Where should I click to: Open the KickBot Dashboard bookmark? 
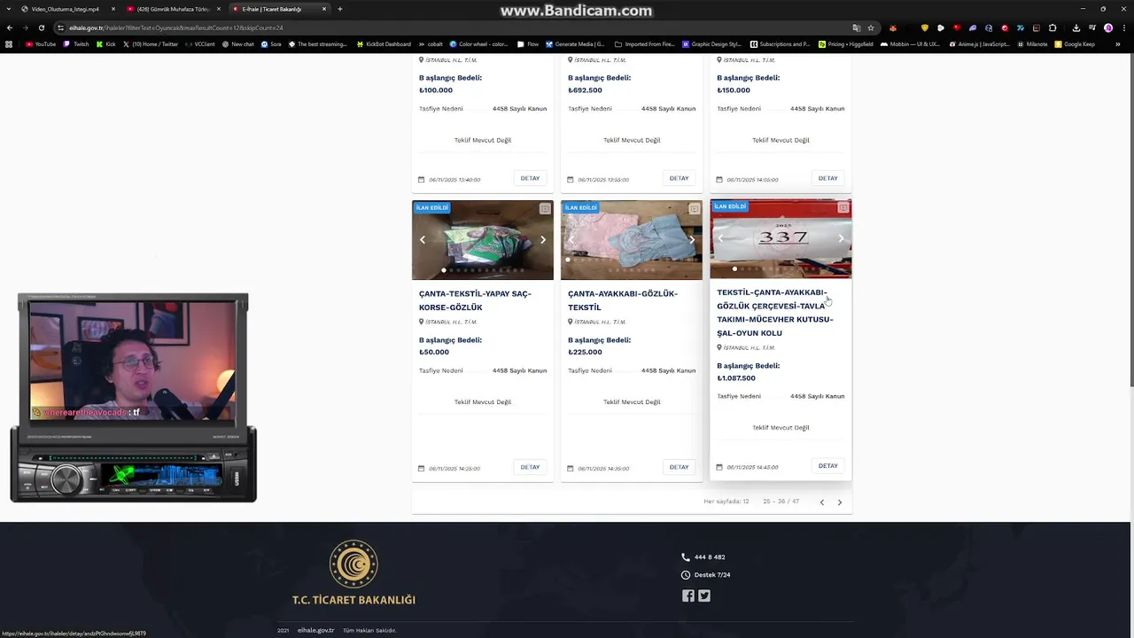[x=383, y=44]
